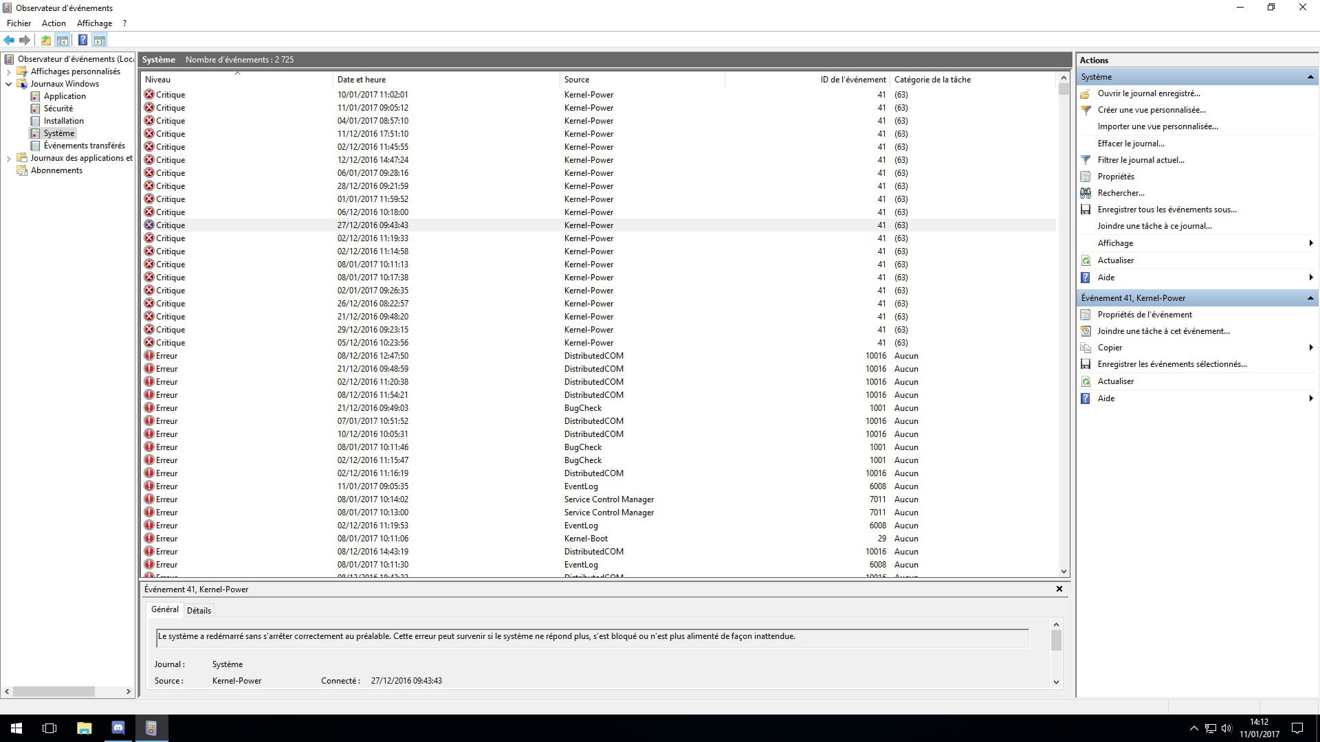The image size is (1320, 742).
Task: Click Filtrer le journal actuel action
Action: [x=1141, y=160]
